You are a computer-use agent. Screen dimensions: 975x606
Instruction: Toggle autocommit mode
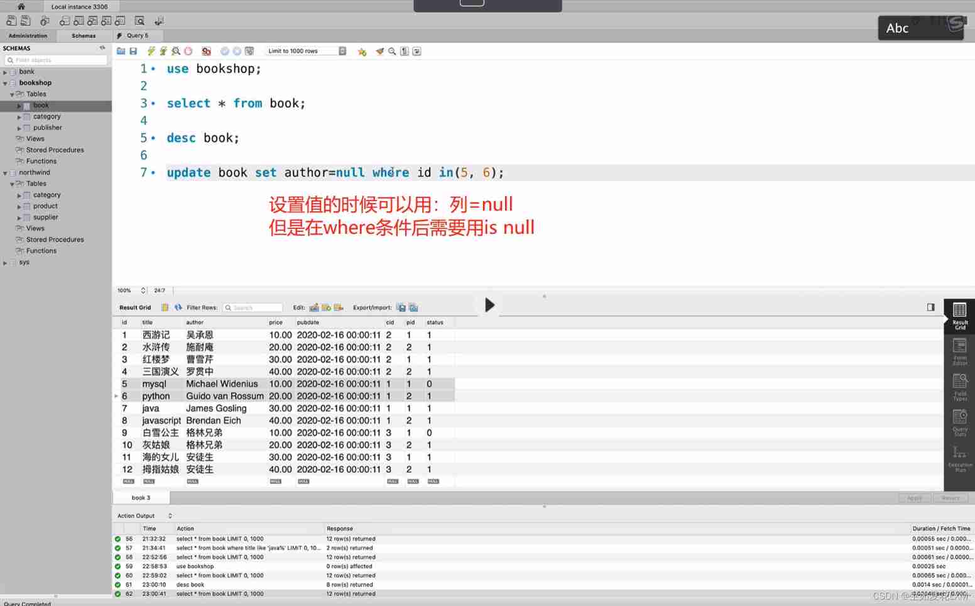pyautogui.click(x=249, y=52)
